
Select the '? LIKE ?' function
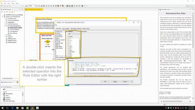(x=70, y=50)
